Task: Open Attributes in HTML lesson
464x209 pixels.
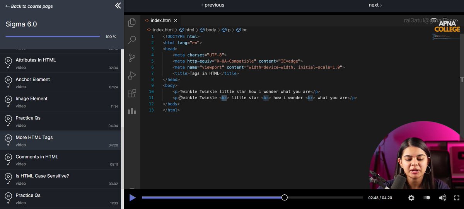Action: pos(36,60)
